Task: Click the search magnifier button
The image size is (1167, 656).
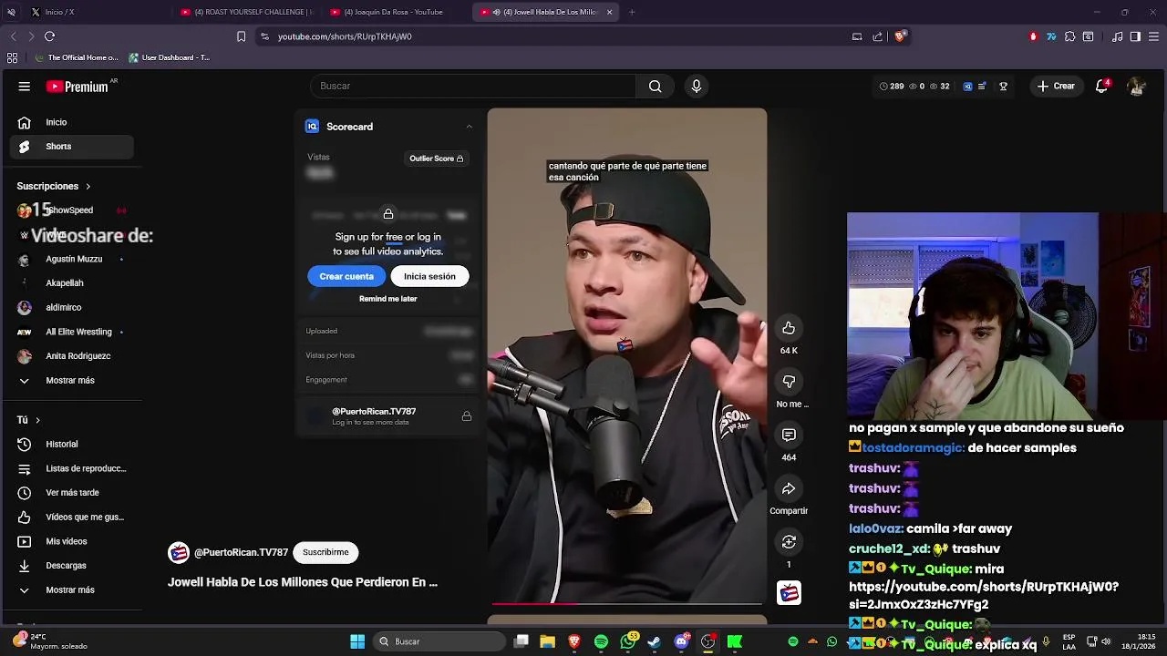Action: (x=655, y=86)
